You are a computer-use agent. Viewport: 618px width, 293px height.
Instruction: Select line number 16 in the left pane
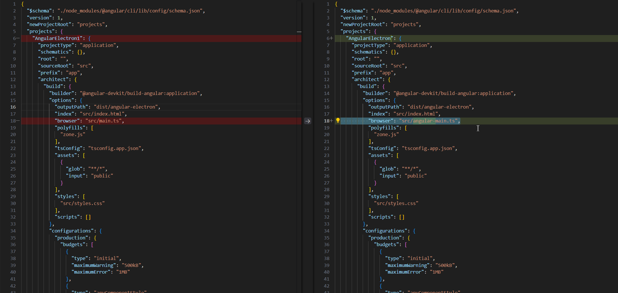click(13, 107)
